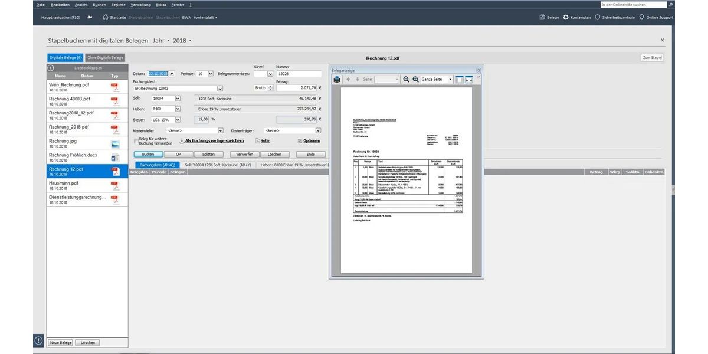708x354 pixels.
Task: Click the print icon in Beleganzeige toolbar
Action: click(x=337, y=79)
